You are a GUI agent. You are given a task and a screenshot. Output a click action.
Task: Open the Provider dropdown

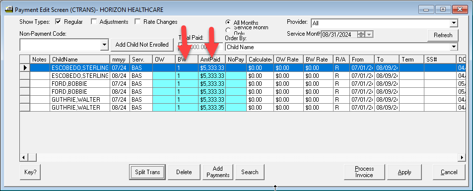tap(454, 23)
